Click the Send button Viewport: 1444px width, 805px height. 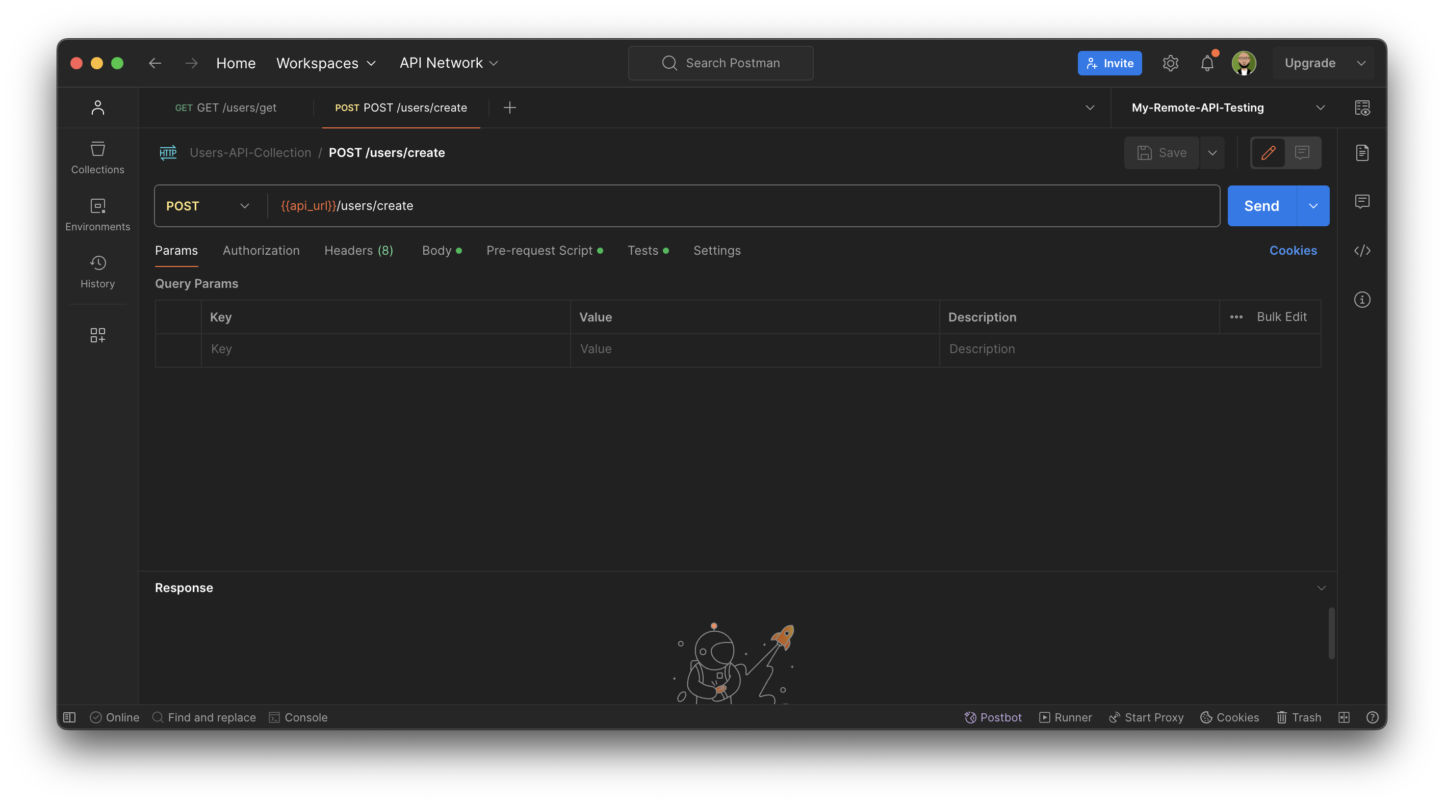coord(1261,206)
